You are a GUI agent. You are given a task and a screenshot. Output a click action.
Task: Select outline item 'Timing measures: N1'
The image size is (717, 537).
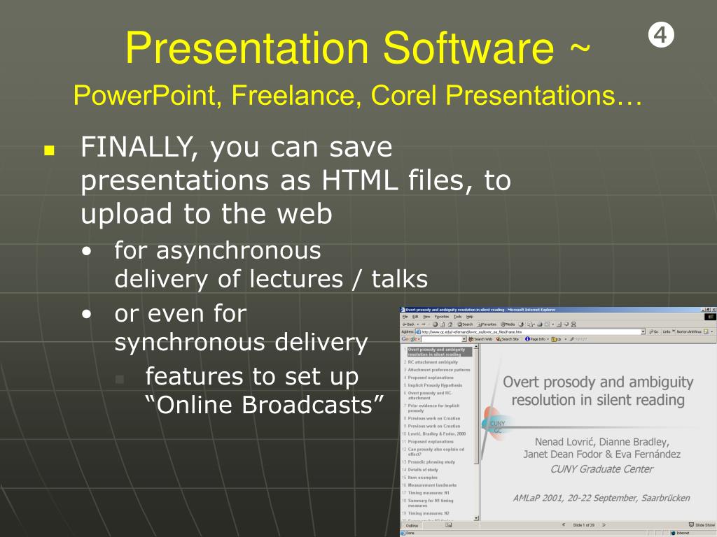(x=429, y=493)
